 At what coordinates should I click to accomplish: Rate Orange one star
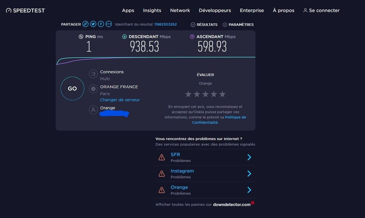[x=188, y=94]
